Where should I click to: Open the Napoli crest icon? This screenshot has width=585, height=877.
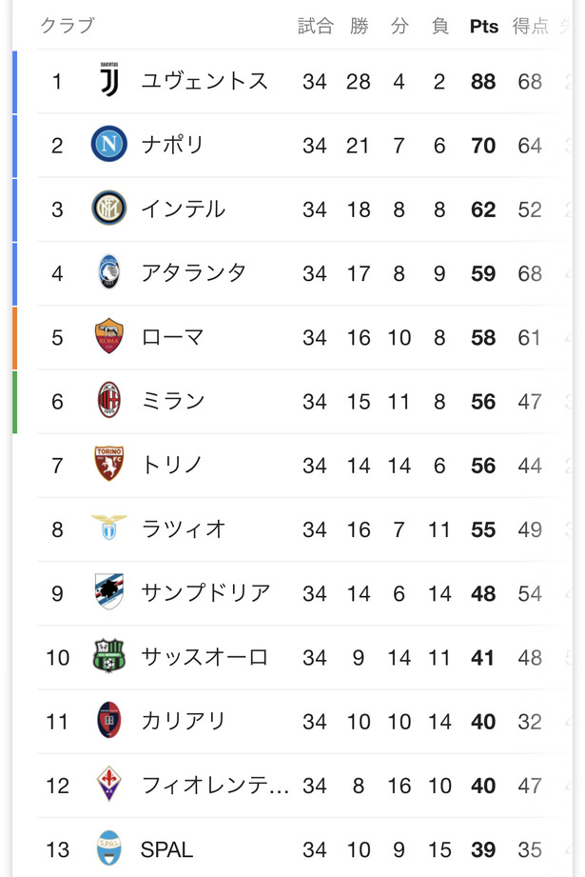click(109, 144)
